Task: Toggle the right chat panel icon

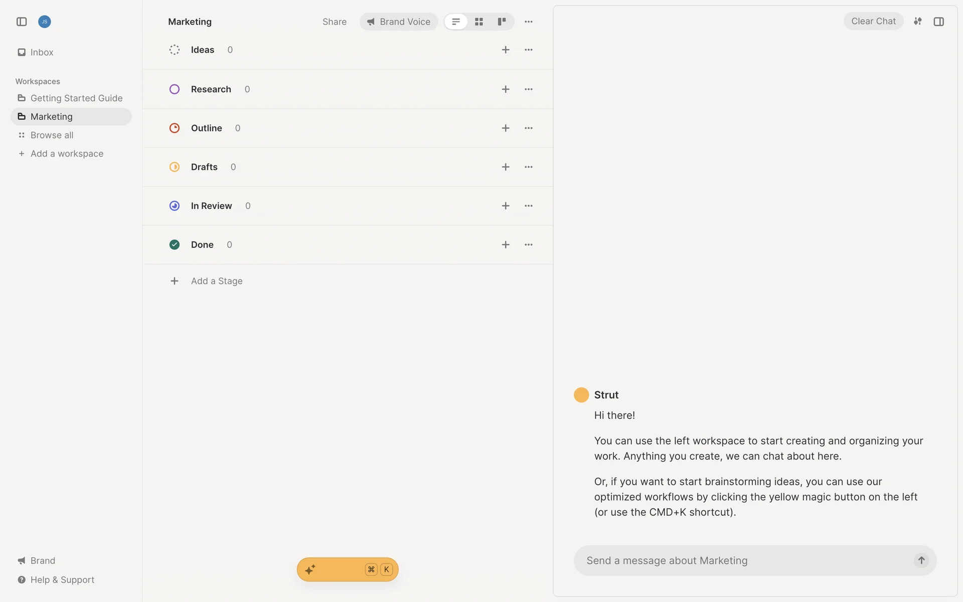Action: pos(939,22)
